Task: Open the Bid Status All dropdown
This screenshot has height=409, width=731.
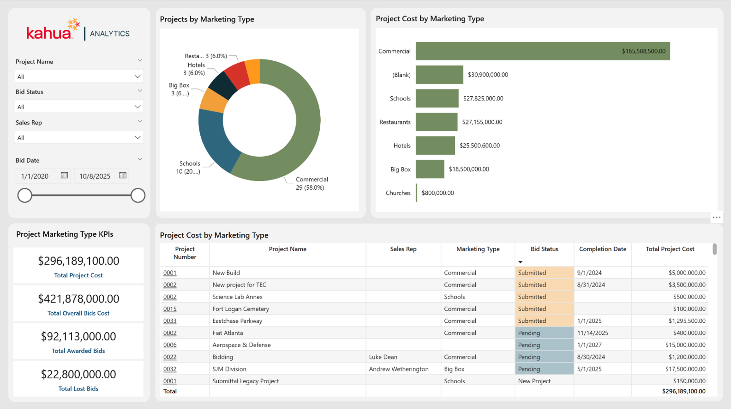Action: pos(79,107)
